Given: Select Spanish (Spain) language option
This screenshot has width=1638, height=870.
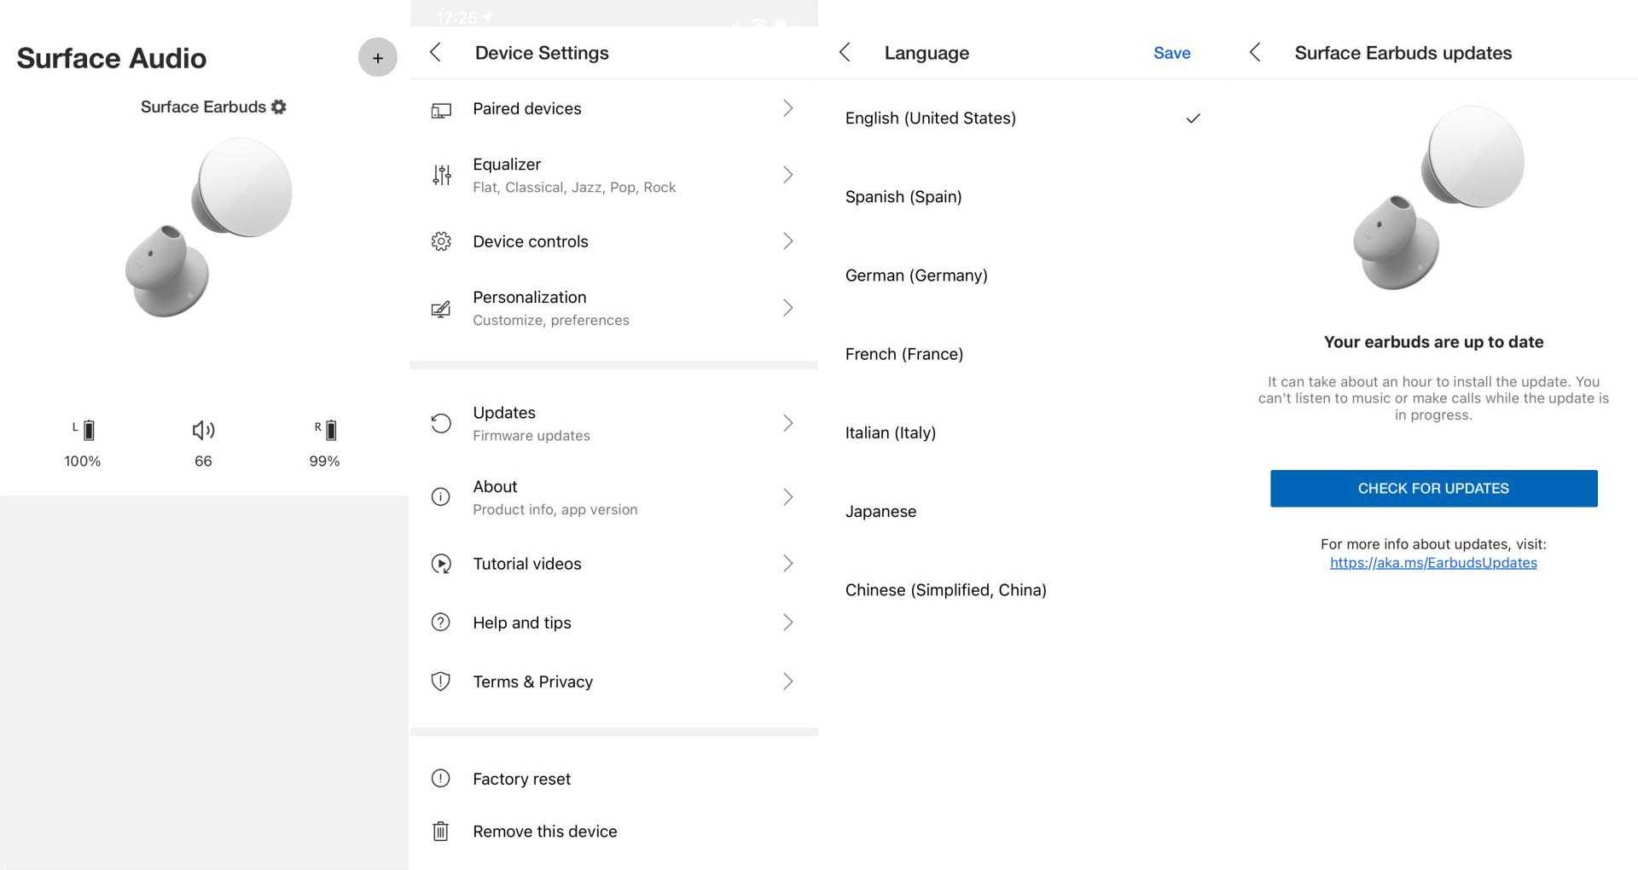Looking at the screenshot, I should (x=903, y=197).
